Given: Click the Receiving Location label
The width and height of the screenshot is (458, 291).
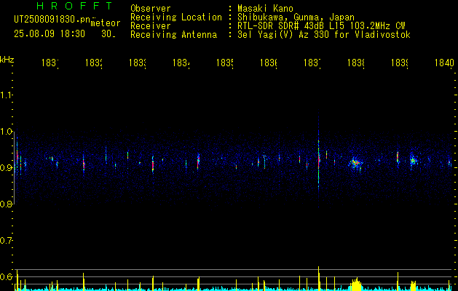Looking at the screenshot, I should 176,17.
